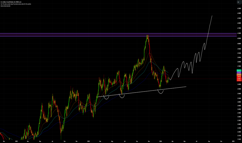This screenshot has width=242, height=143.
Task: Click the orange EMA price tag on scale
Action: [239, 75]
